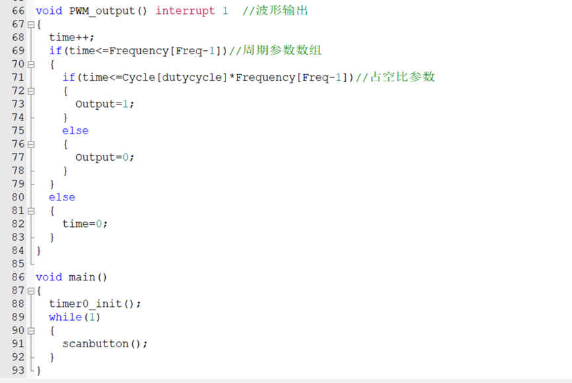Click the void main() declaration
The image size is (572, 383).
[x=71, y=277]
